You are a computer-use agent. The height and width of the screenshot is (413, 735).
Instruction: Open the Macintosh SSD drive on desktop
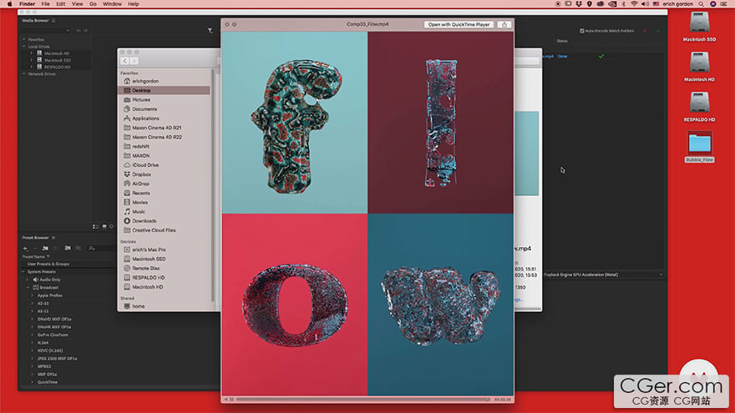pos(700,25)
